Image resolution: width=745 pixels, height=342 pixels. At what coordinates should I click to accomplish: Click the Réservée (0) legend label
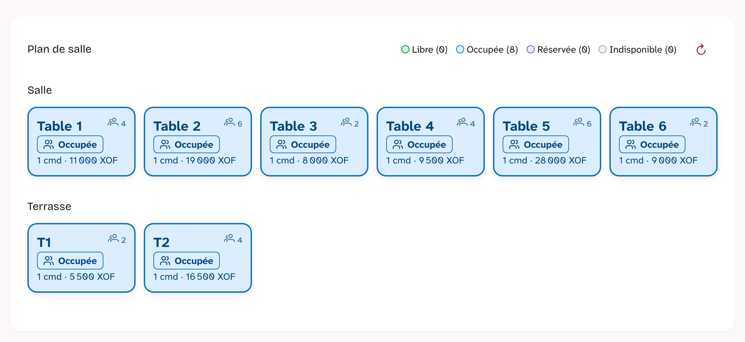(x=564, y=50)
